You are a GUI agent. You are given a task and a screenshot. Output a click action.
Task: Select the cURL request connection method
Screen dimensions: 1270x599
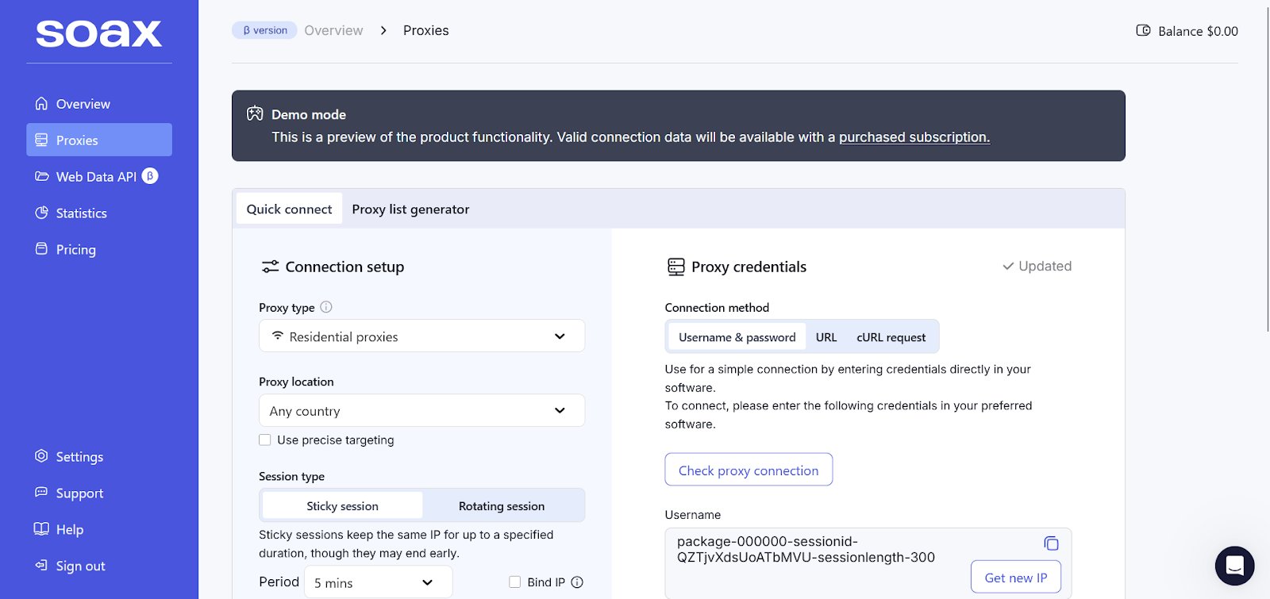coord(891,337)
